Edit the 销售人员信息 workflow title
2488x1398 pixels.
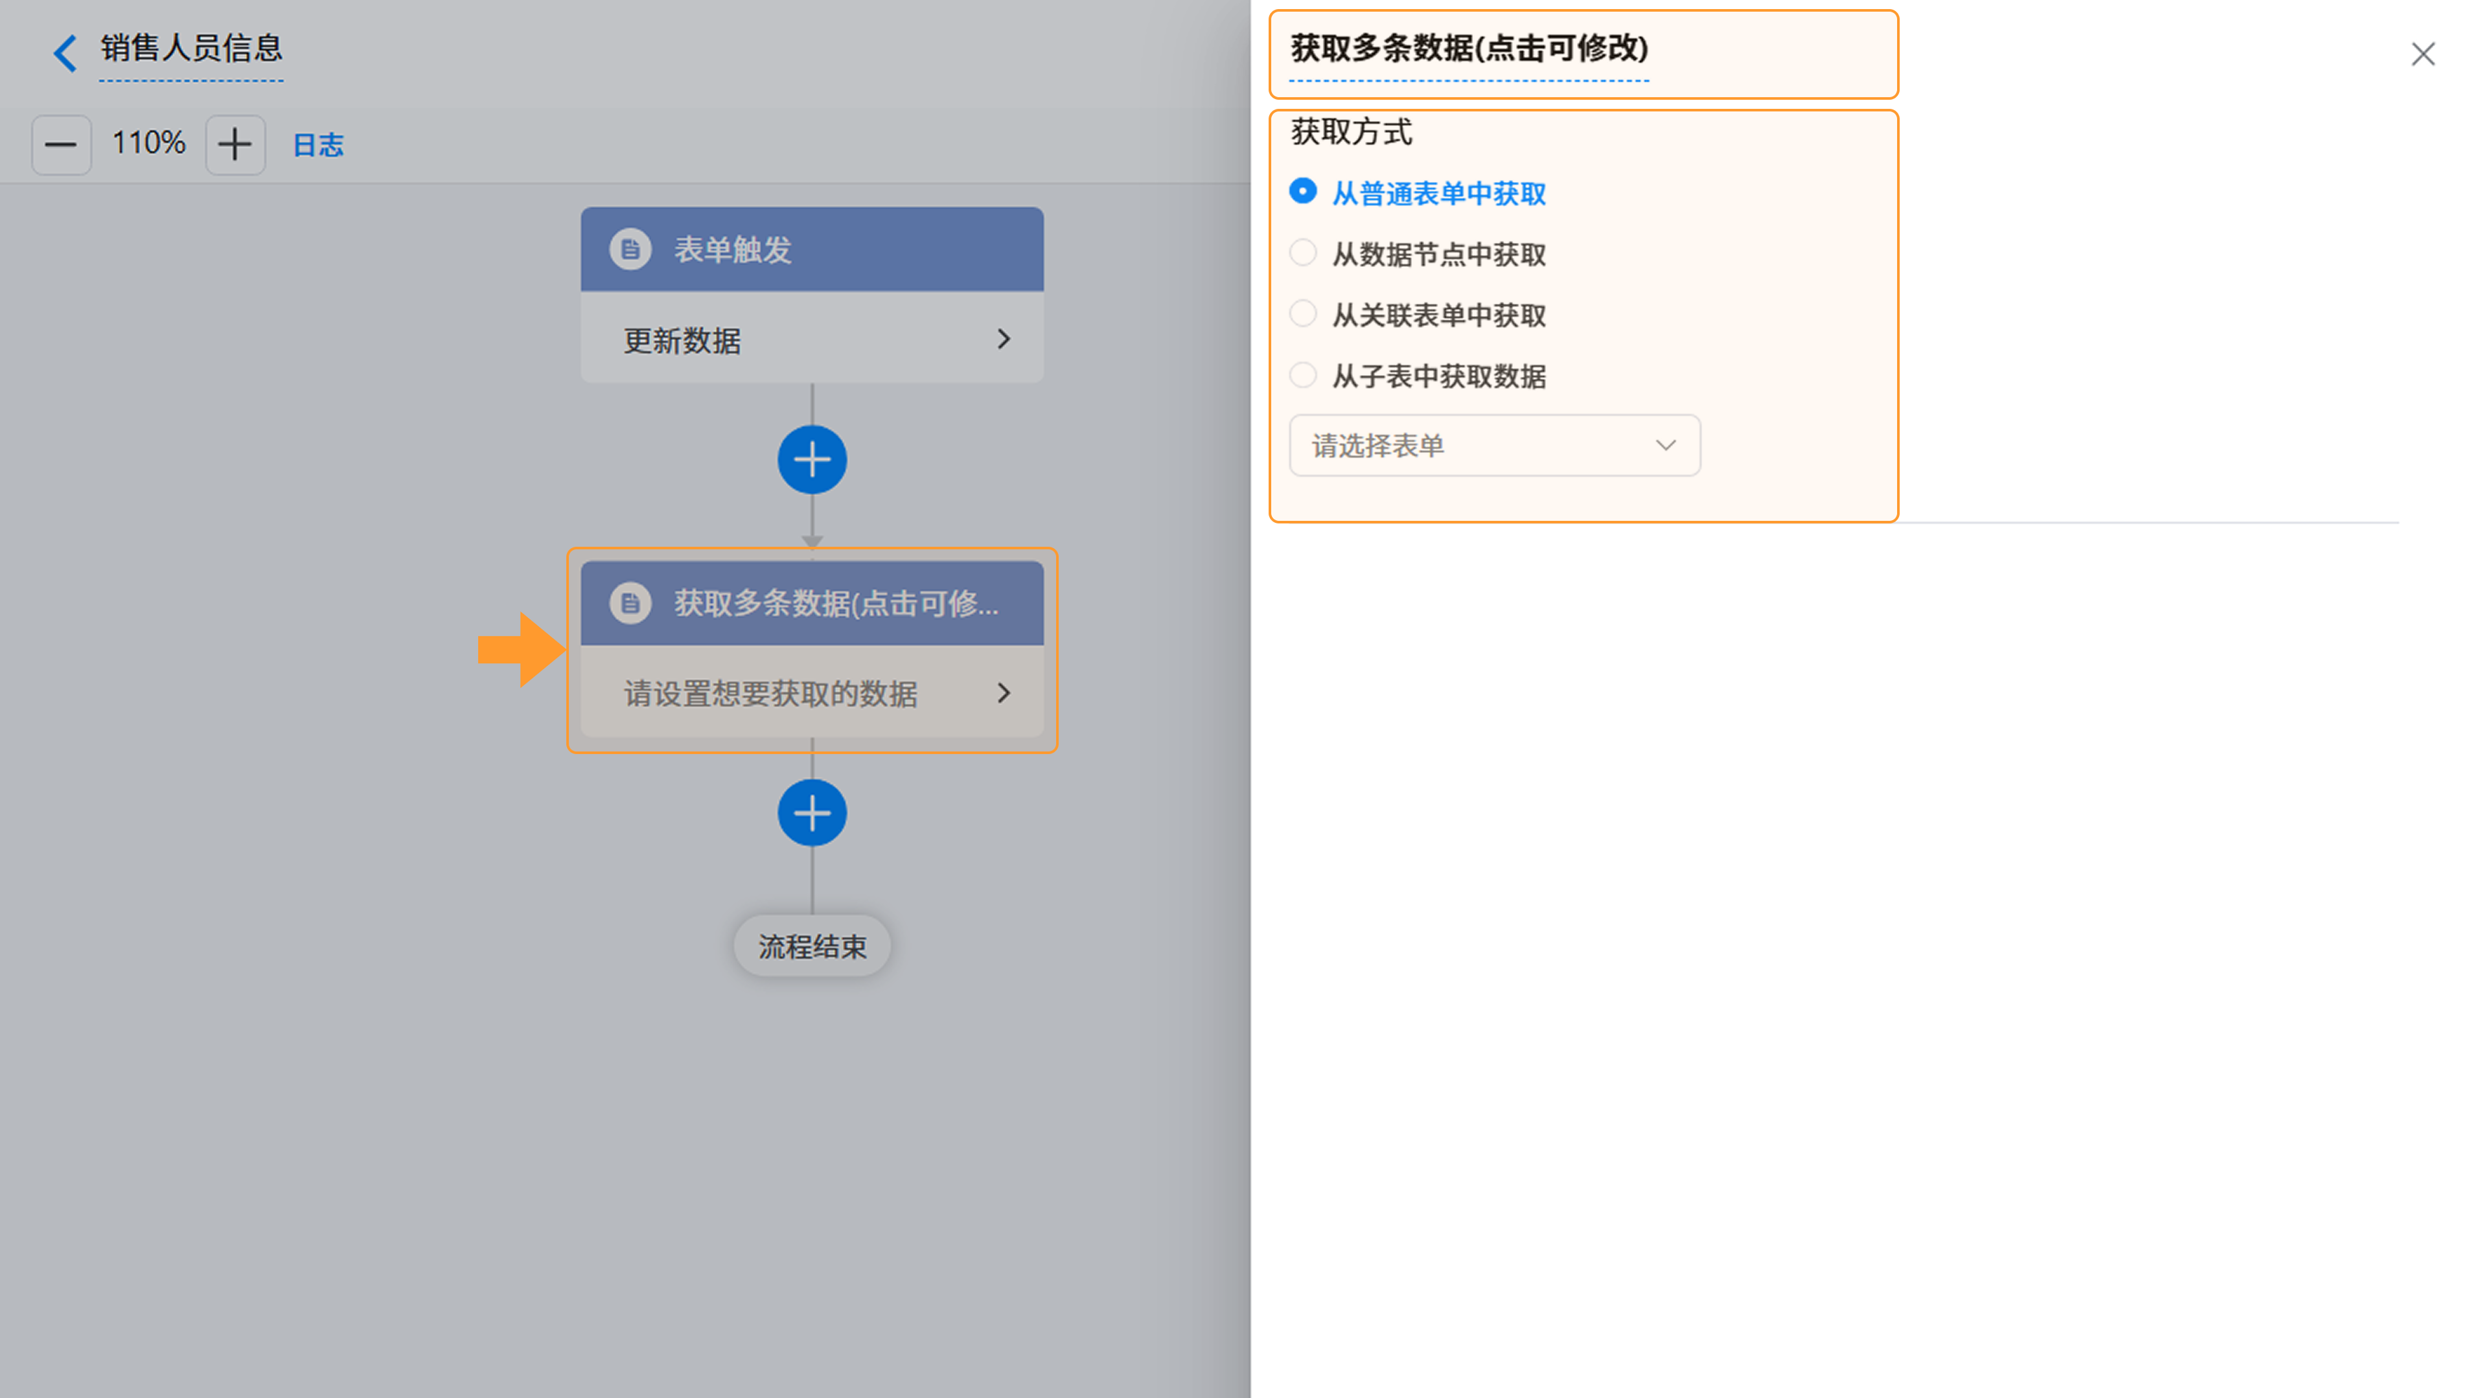click(x=191, y=49)
